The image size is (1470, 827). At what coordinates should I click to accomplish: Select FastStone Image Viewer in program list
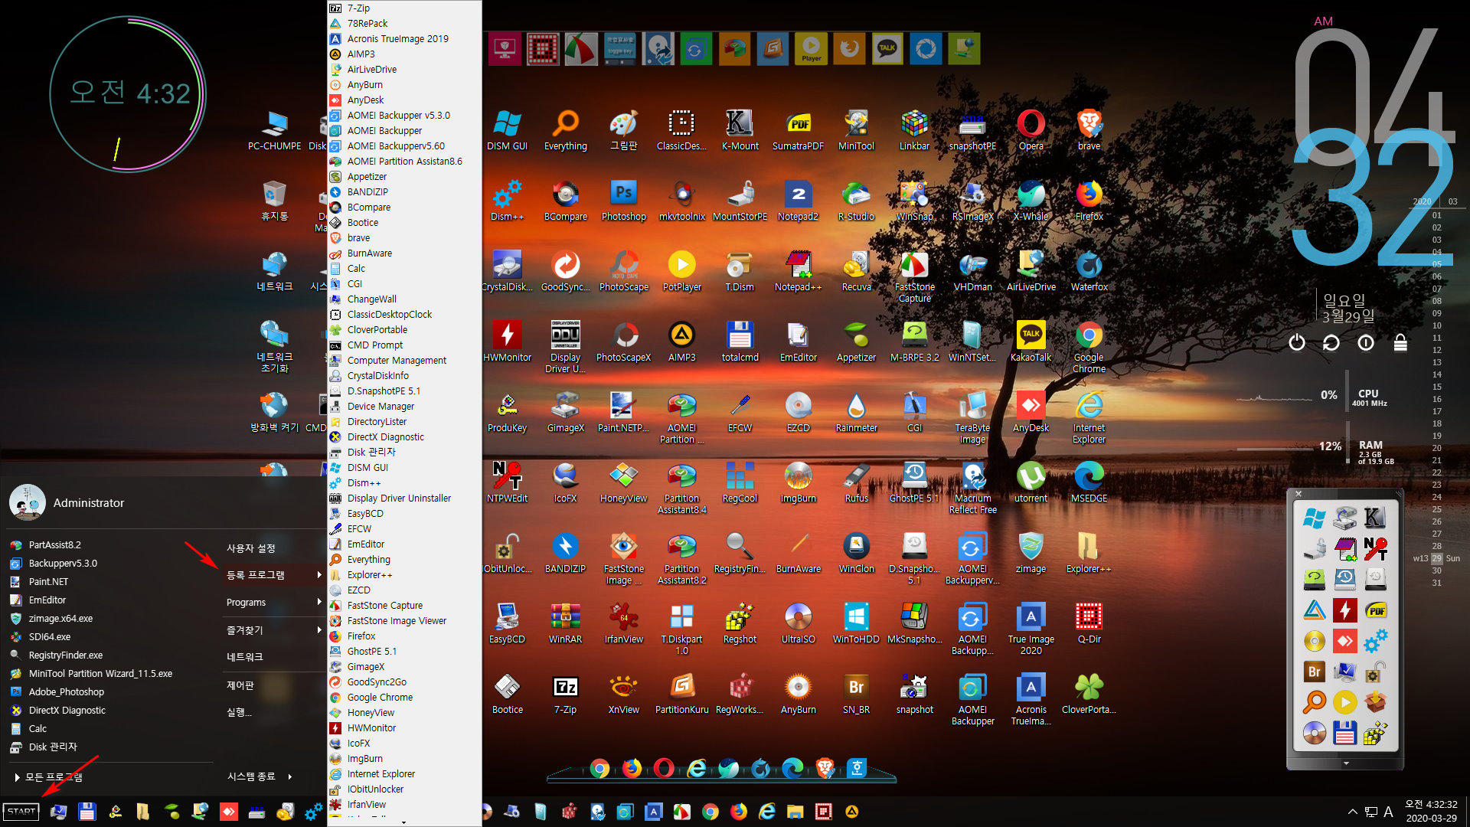pyautogui.click(x=397, y=620)
